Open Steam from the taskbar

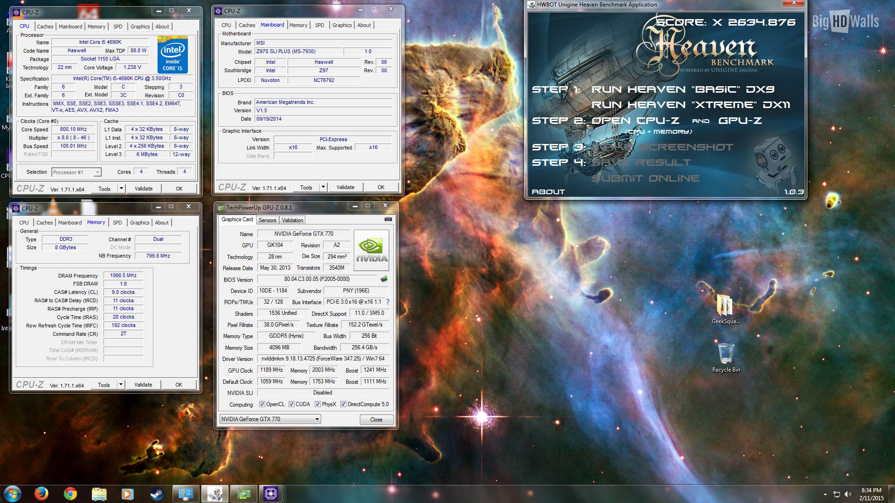pos(157,493)
